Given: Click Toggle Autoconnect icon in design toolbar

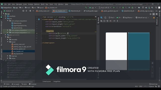Looking at the screenshot, I should tap(104, 21).
